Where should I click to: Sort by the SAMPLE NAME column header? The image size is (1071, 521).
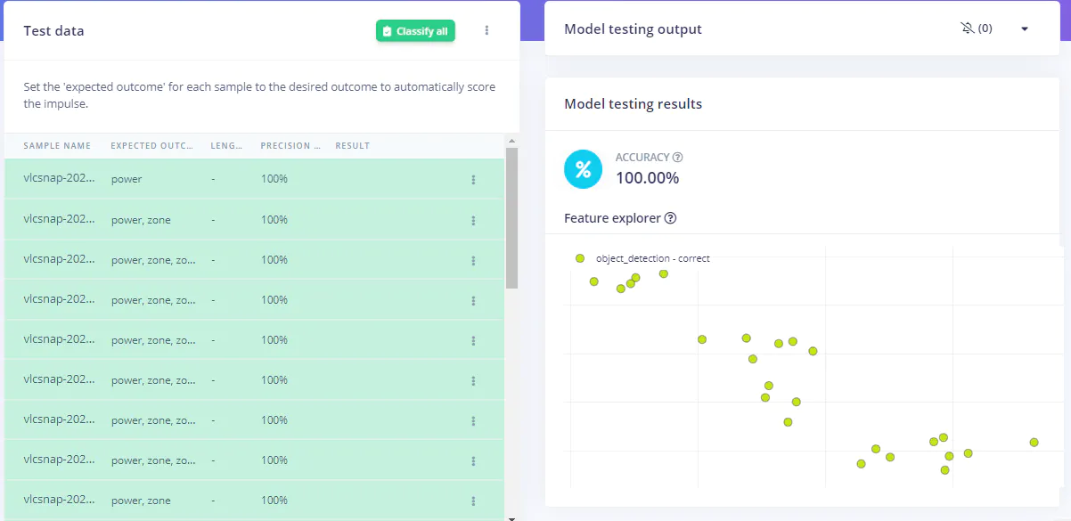pyautogui.click(x=57, y=146)
